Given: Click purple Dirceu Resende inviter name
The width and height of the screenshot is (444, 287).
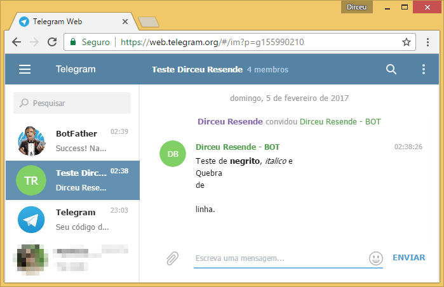Looking at the screenshot, I should click(x=230, y=122).
